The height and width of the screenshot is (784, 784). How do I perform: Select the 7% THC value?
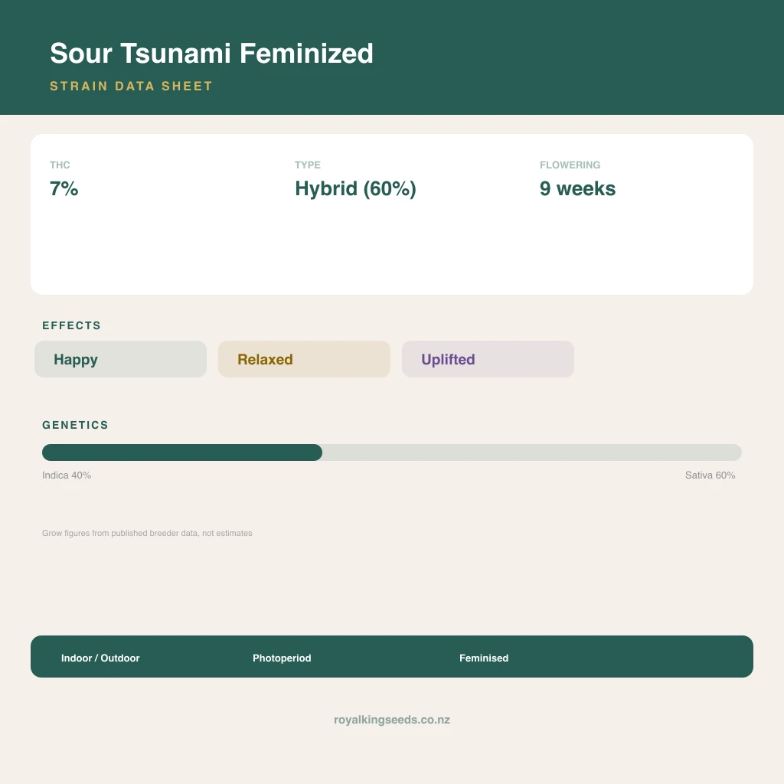[64, 188]
